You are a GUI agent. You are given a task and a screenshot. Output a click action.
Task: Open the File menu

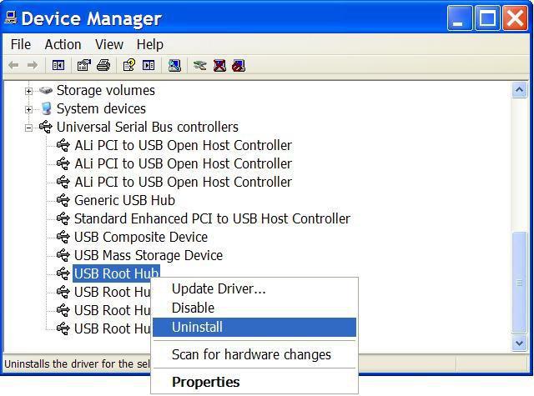pyautogui.click(x=20, y=44)
